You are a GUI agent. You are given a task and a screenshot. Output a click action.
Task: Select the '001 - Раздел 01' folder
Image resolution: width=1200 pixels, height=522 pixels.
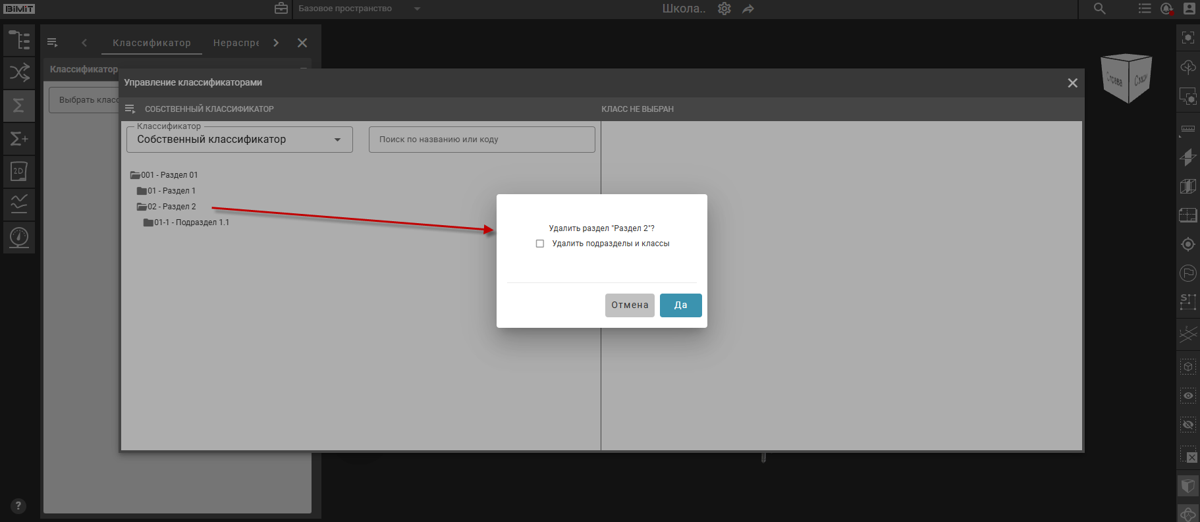click(x=169, y=175)
